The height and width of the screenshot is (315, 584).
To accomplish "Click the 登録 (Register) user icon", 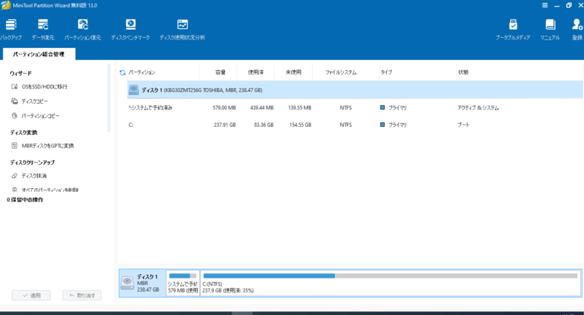I will [577, 28].
